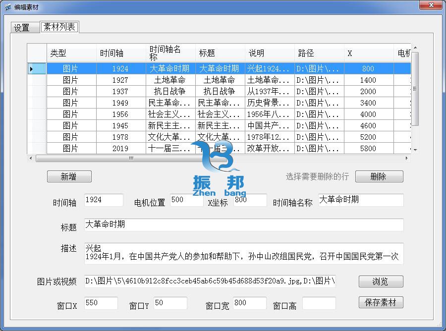Click the 保存素材 button
Image resolution: width=446 pixels, height=331 pixels.
(x=381, y=302)
